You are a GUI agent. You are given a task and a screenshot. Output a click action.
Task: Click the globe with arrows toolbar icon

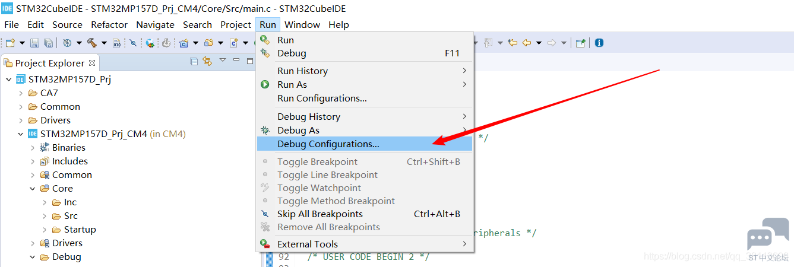point(150,43)
